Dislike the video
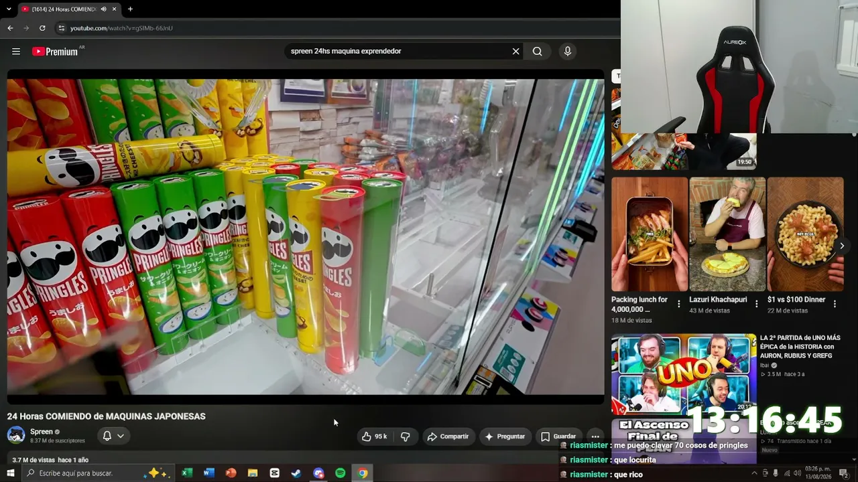This screenshot has width=858, height=482. 405,436
